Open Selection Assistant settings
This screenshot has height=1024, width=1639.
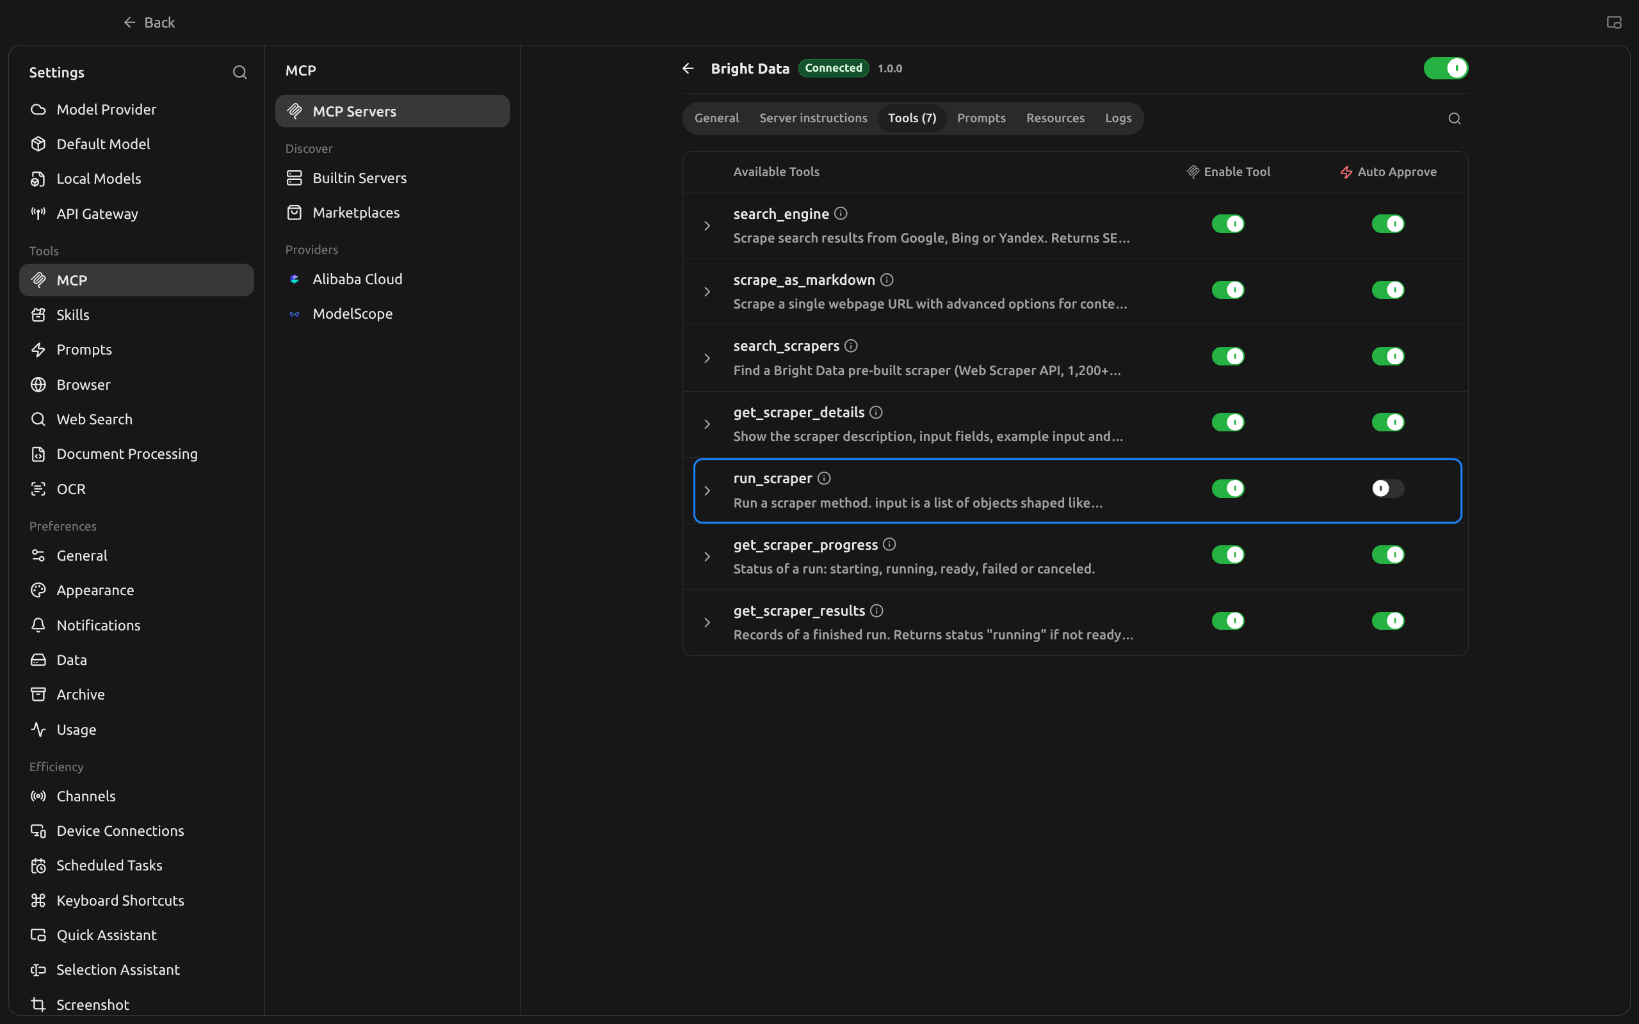[136, 970]
